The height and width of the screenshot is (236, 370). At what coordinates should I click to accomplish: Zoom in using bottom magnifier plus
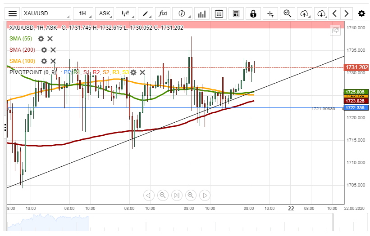(x=191, y=195)
